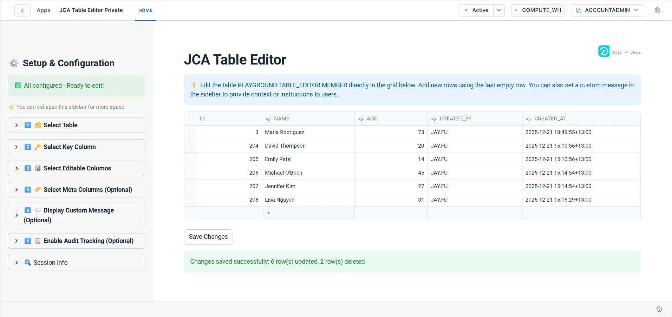The height and width of the screenshot is (317, 672).
Task: Click the edit icon on the NAME column header
Action: click(x=268, y=119)
